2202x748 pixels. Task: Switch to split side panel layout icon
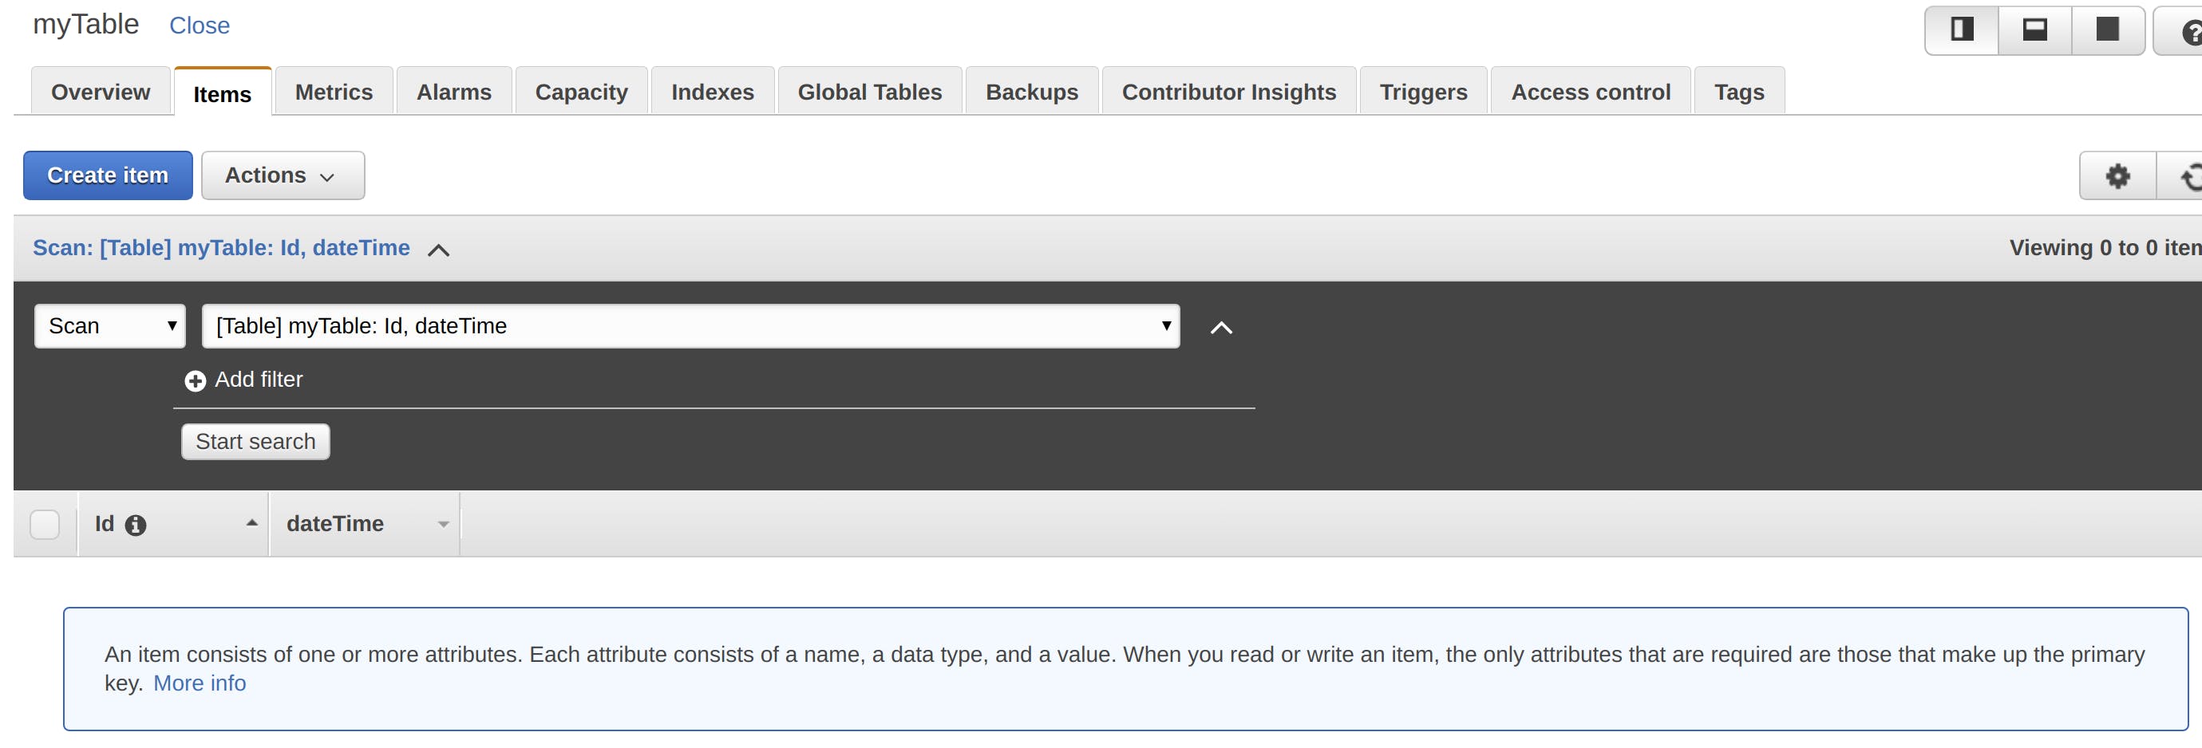(1961, 30)
